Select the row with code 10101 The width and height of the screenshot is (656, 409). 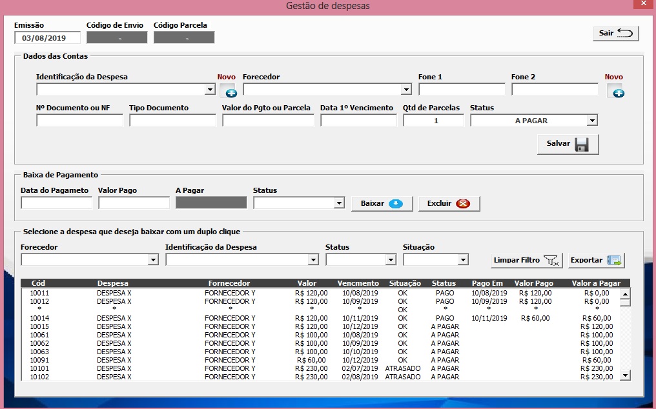point(321,368)
